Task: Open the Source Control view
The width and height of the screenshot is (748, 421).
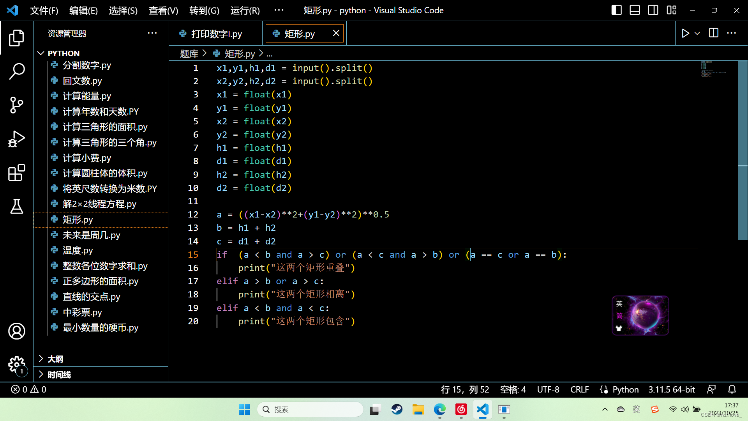Action: pos(16,105)
